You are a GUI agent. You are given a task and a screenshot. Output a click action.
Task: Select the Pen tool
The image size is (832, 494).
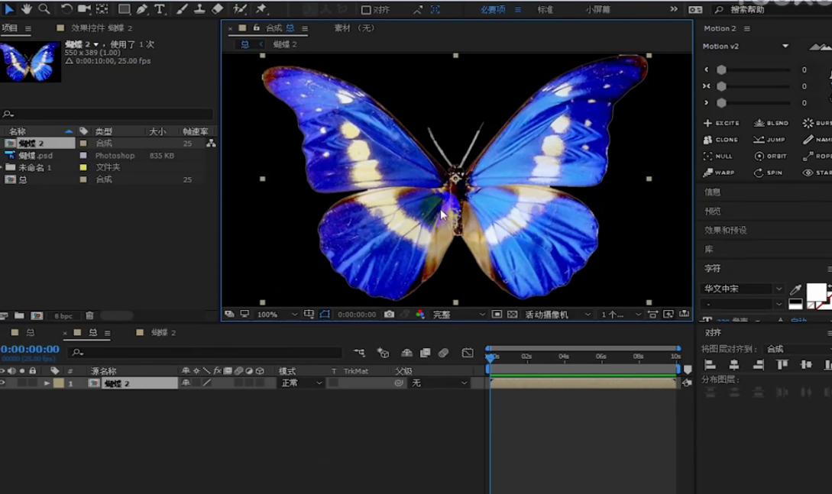point(141,8)
